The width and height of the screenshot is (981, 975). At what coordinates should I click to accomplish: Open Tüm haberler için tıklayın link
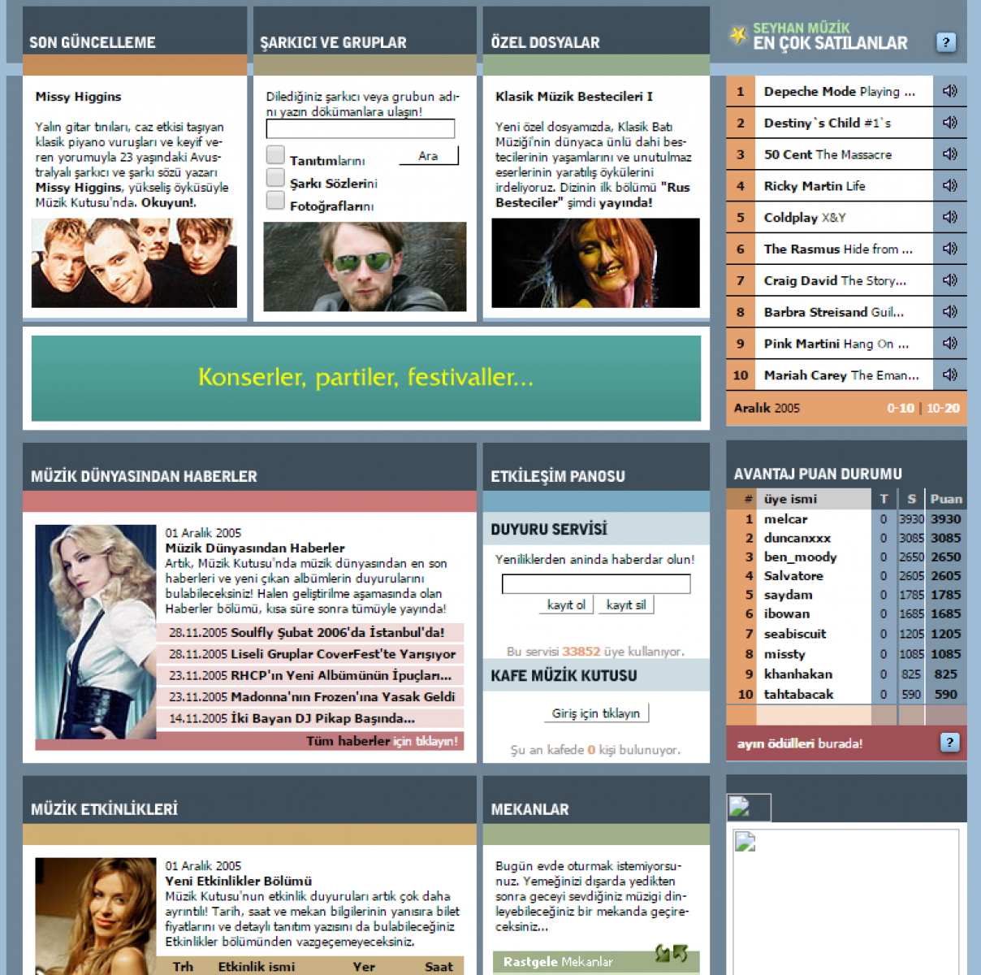click(x=382, y=740)
